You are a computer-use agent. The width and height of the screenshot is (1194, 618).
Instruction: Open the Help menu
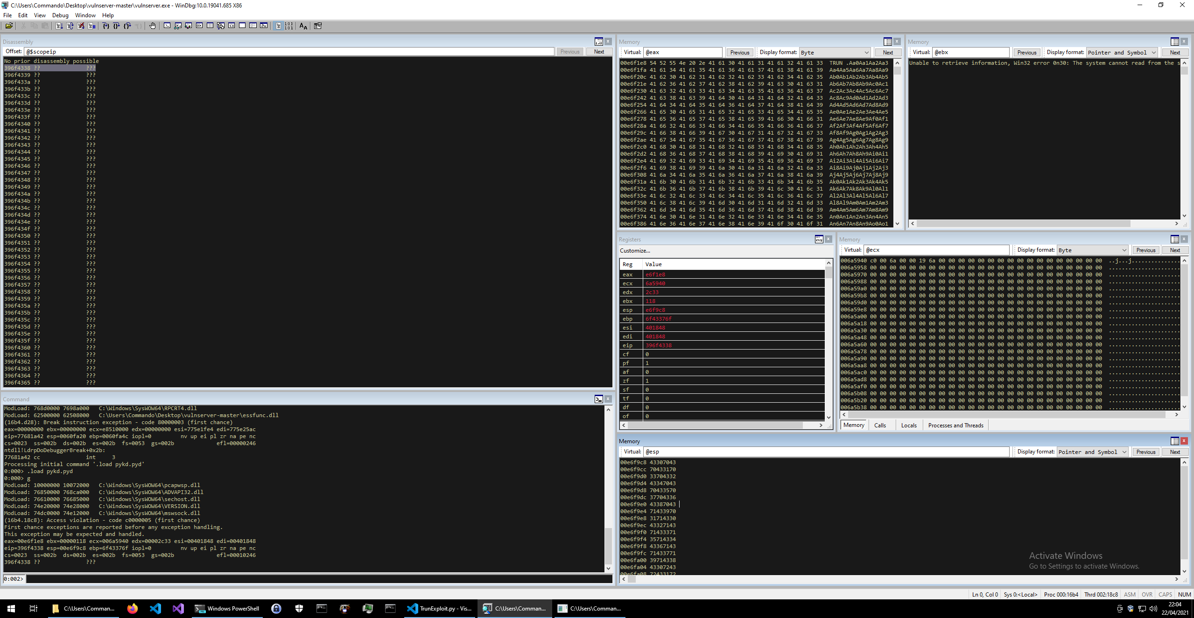pos(108,15)
